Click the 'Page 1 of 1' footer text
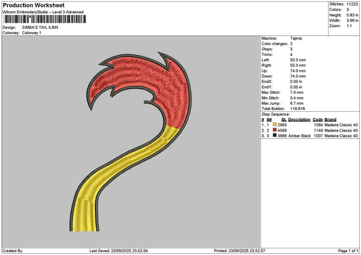The width and height of the screenshot is (361, 255). 348,251
